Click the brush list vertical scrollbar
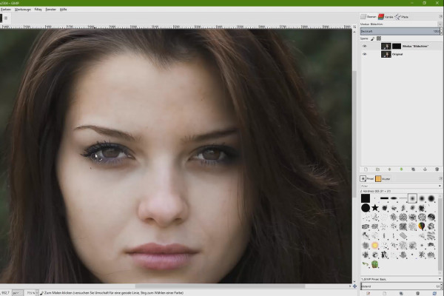444x296 pixels. (440, 234)
